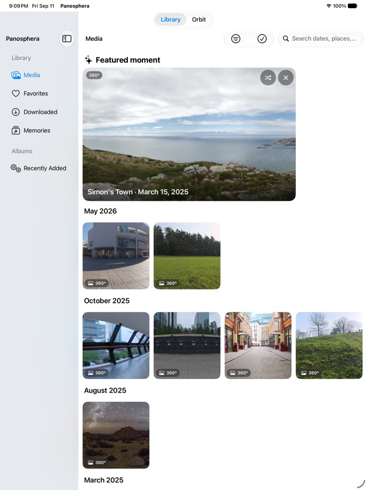Open the October 2025 dark kiosk plaza panorama

[187, 345]
